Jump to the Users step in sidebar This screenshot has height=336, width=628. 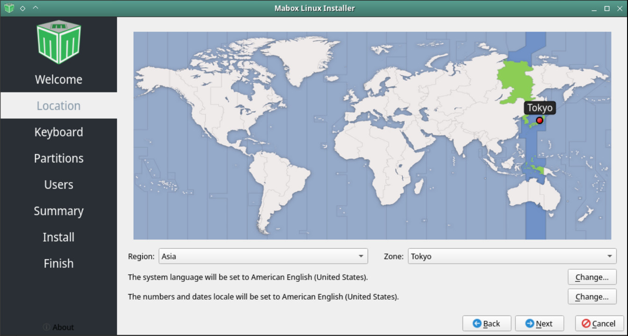click(58, 184)
